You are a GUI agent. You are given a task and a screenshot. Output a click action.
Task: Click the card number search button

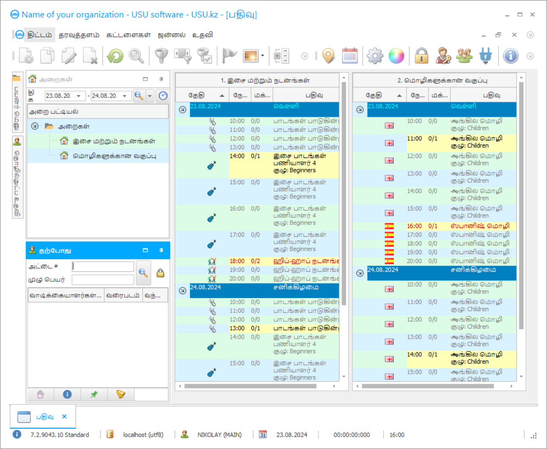pos(143,273)
